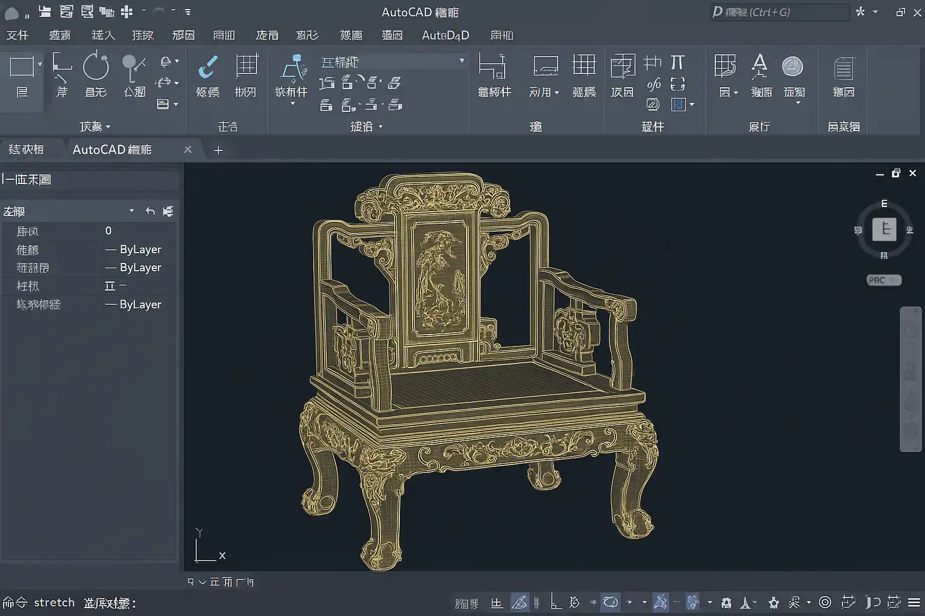Click the document sheet icon in ribbon
This screenshot has width=925, height=616.
(x=843, y=69)
